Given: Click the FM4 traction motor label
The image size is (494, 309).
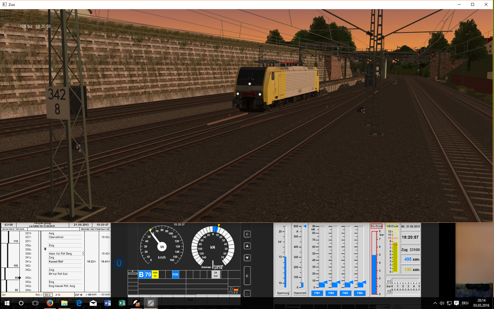Looking at the screenshot, I should click(360, 293).
